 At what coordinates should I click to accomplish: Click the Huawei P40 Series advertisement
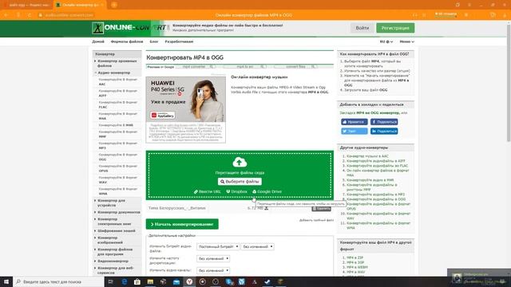click(x=186, y=110)
